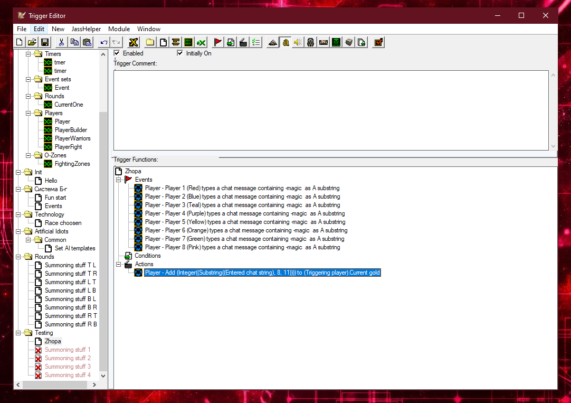
Task: Add a new event (red flag icon)
Action: [218, 42]
